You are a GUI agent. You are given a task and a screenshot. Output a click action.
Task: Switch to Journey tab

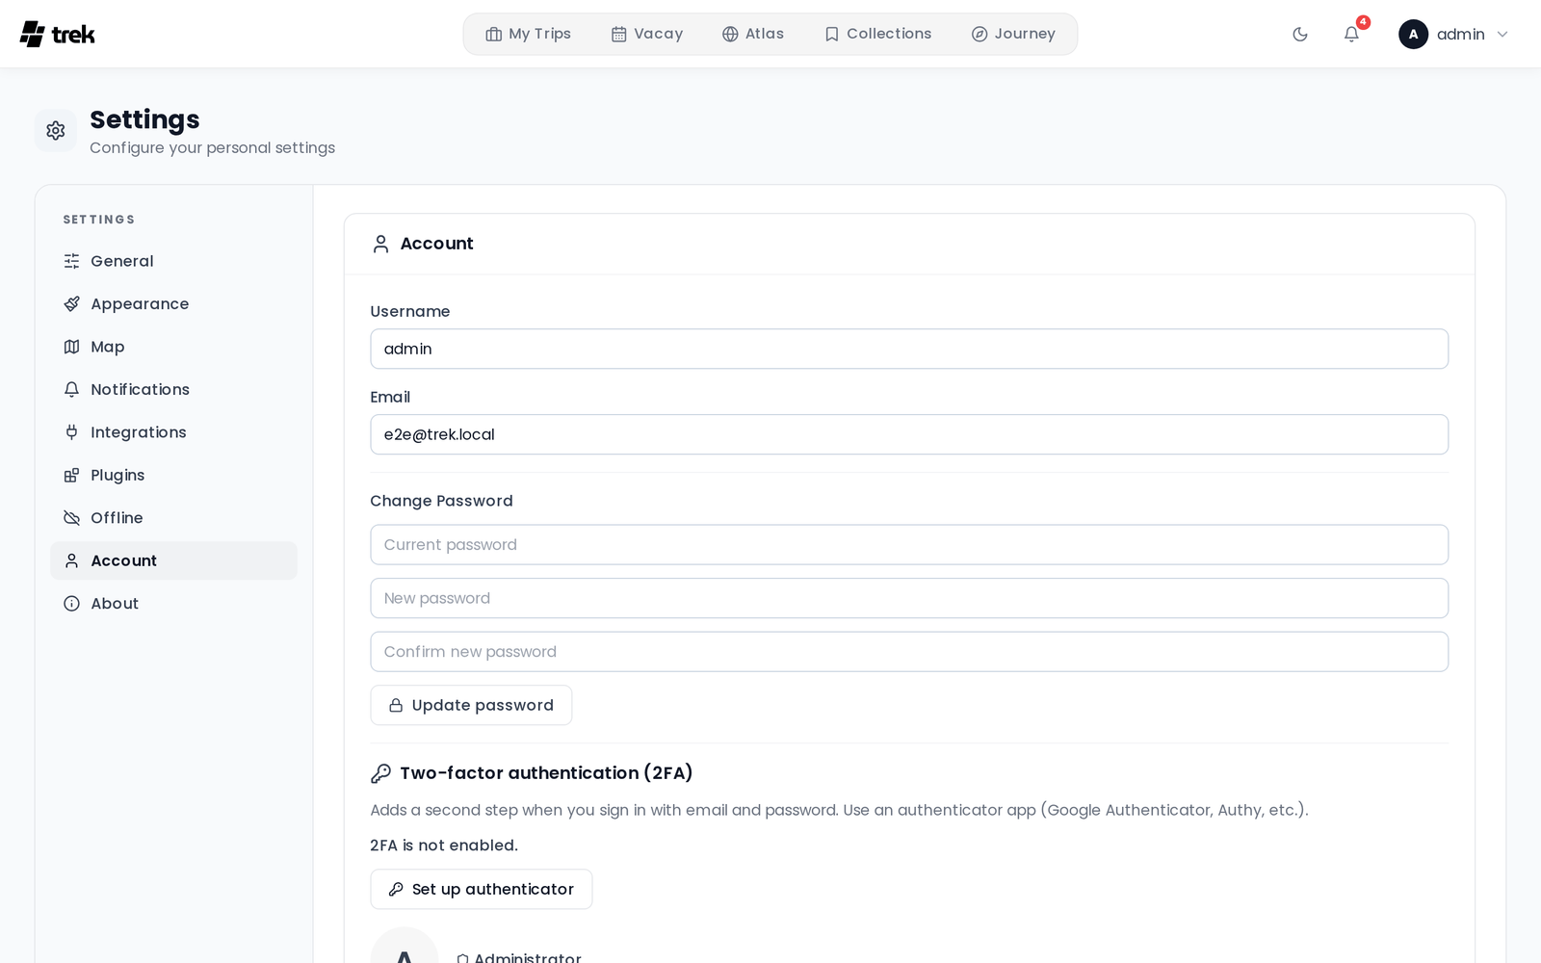point(1013,34)
